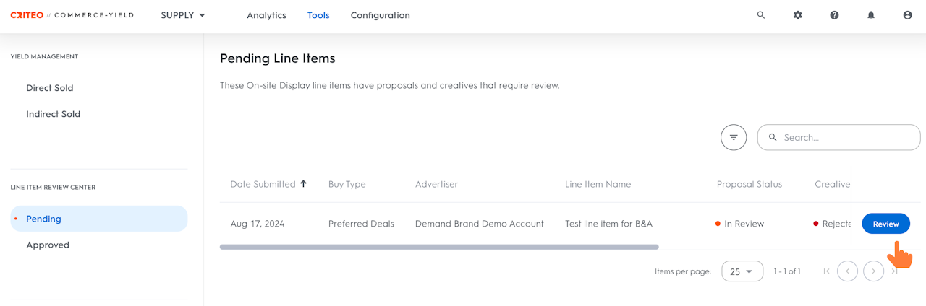Screen dimensions: 926x306
Task: Click the search icon in top bar
Action: click(x=761, y=15)
